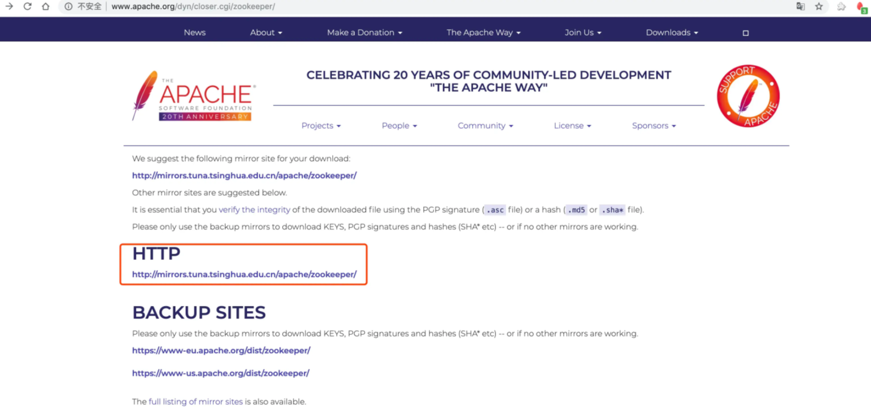The width and height of the screenshot is (871, 408).
Task: Click the Support Apache badge
Action: 748,96
